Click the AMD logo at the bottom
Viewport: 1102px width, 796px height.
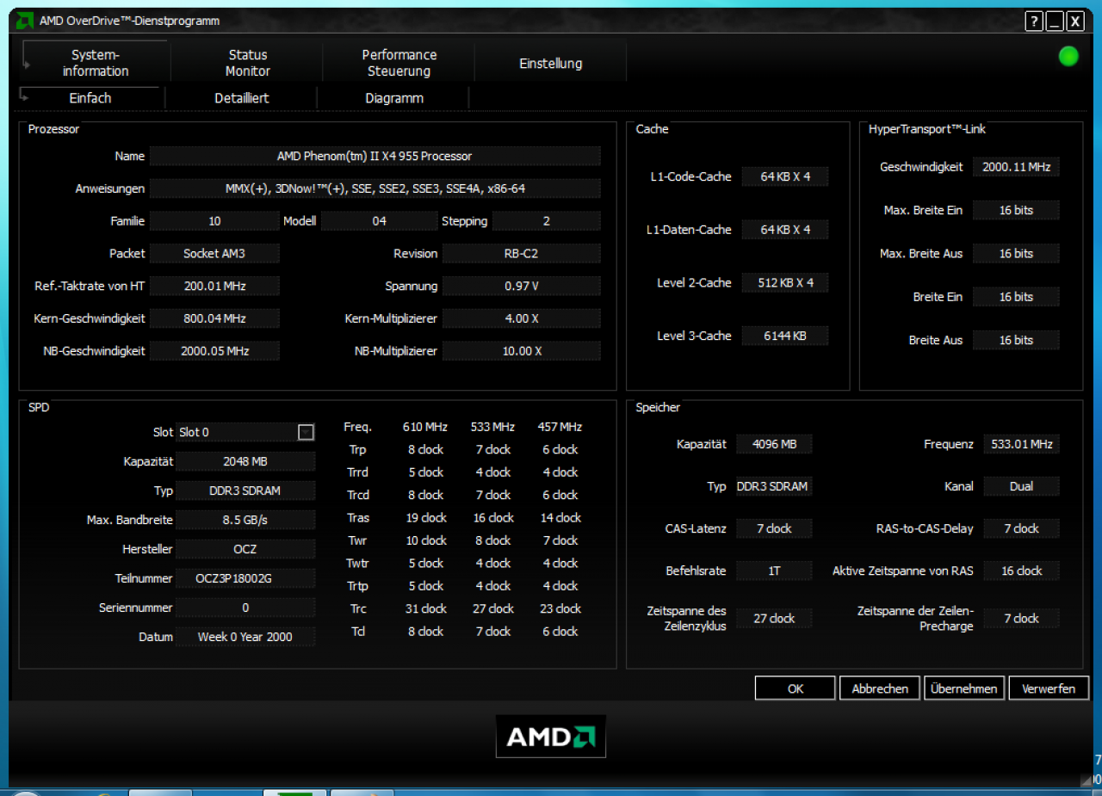coord(551,737)
